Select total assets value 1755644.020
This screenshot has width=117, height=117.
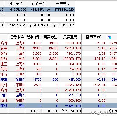[63, 10]
